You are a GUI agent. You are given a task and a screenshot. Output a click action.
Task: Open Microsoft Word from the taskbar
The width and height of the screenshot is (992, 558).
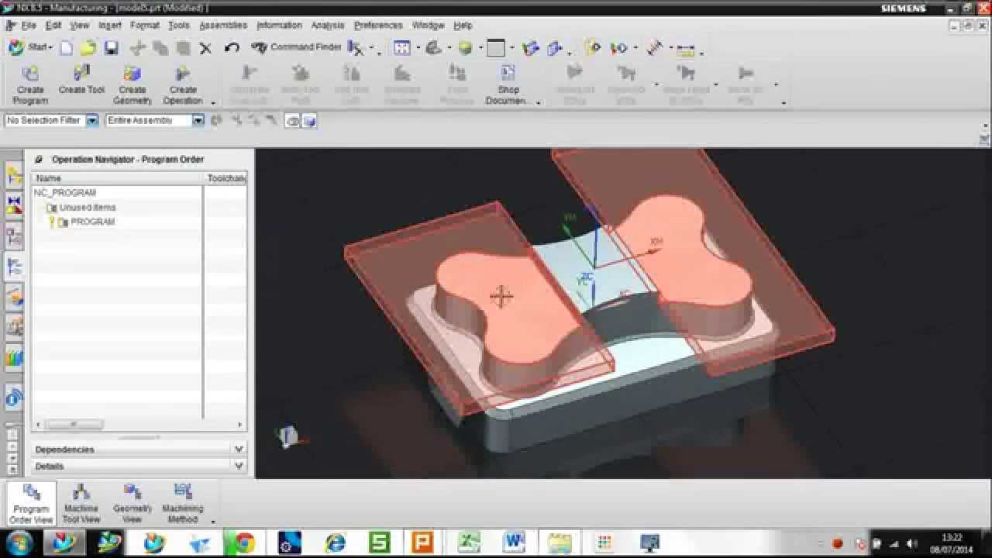point(514,542)
